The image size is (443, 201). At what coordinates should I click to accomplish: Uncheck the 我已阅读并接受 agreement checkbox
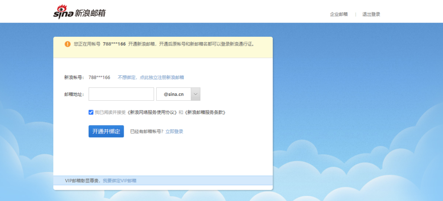pos(91,112)
